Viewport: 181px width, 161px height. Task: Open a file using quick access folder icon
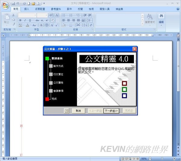(x=33, y=4)
